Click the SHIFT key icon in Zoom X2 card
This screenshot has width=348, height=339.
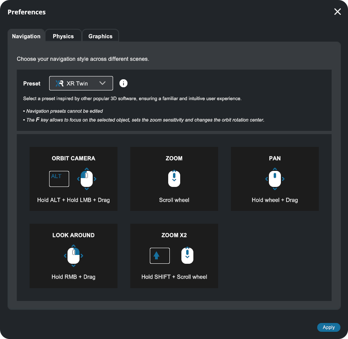tap(159, 255)
